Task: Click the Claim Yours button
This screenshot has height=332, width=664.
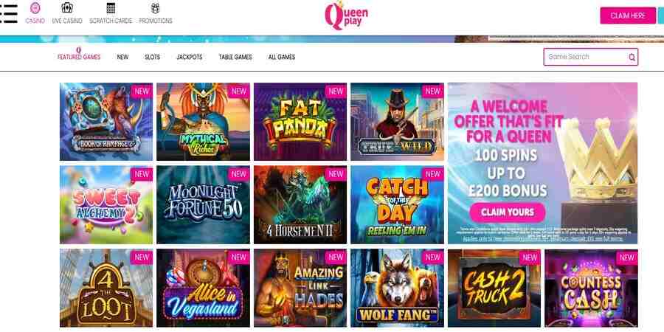Action: 508,212
